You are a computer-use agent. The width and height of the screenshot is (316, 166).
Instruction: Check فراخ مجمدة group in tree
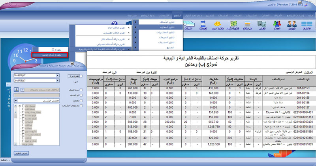click(x=23, y=115)
